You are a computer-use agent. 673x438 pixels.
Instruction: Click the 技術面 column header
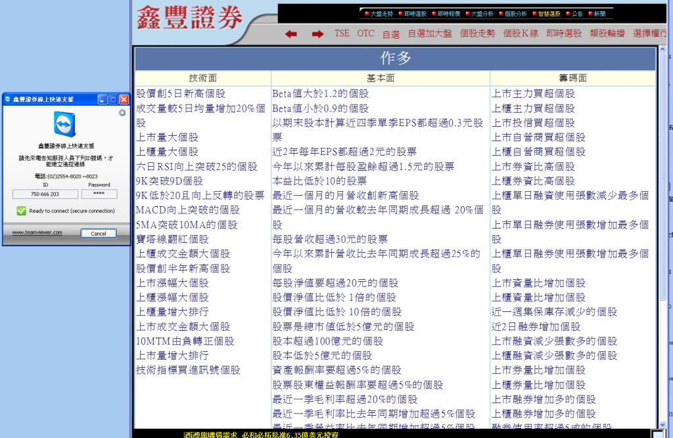203,78
